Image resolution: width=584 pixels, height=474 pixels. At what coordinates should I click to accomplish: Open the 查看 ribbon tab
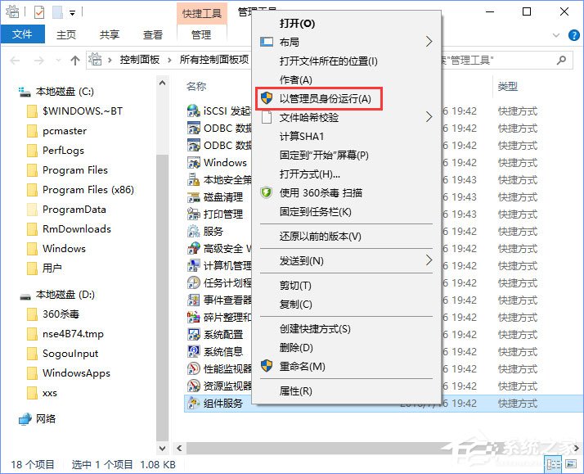pos(153,34)
